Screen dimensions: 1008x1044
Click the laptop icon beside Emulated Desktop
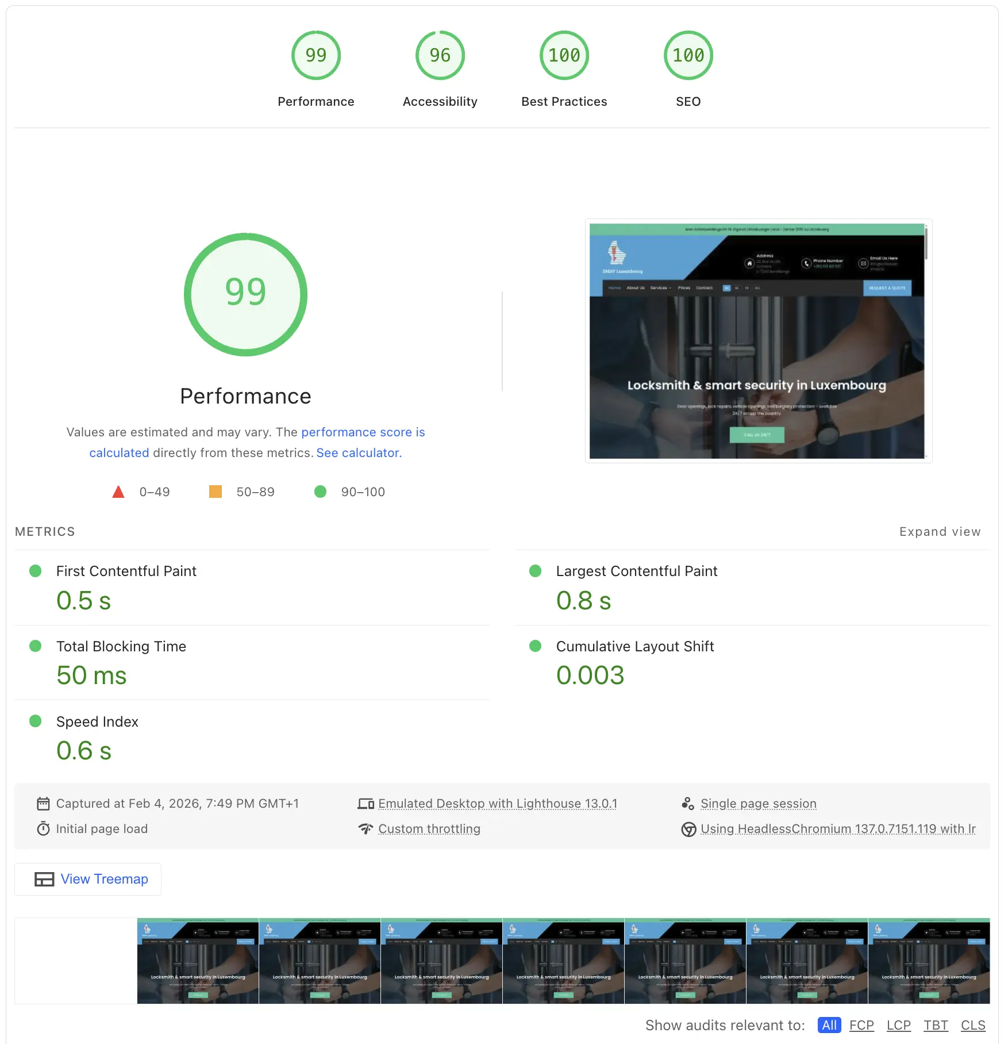[366, 803]
